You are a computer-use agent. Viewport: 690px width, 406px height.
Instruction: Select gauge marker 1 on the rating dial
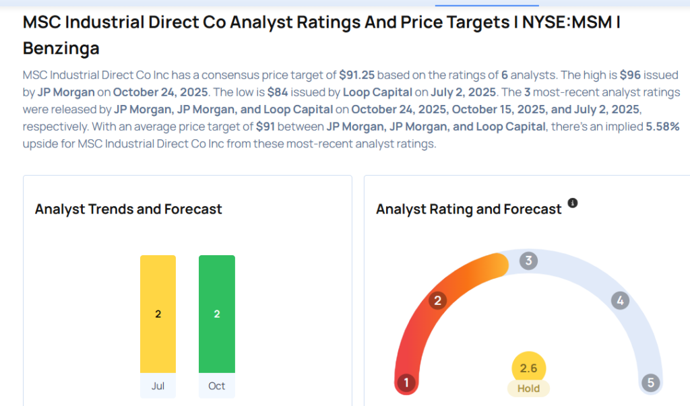click(407, 382)
